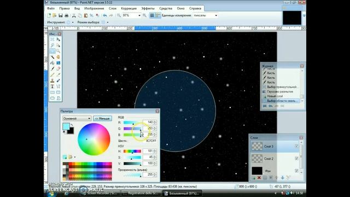Open Изображение menu
This screenshot has width=350, height=197.
point(94,9)
